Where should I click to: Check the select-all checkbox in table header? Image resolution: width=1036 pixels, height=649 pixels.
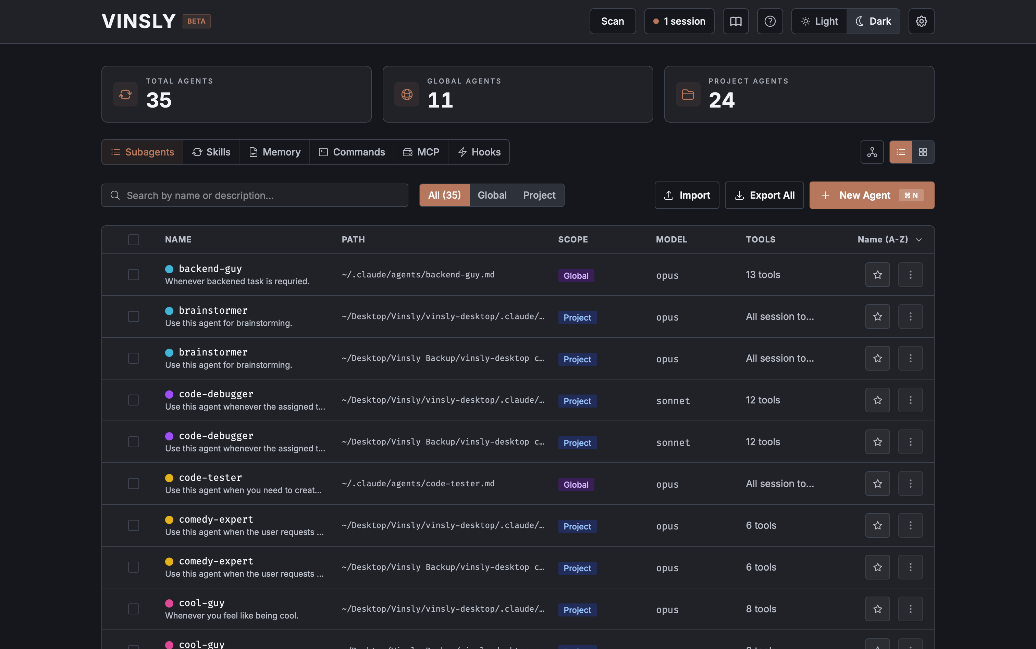tap(133, 239)
